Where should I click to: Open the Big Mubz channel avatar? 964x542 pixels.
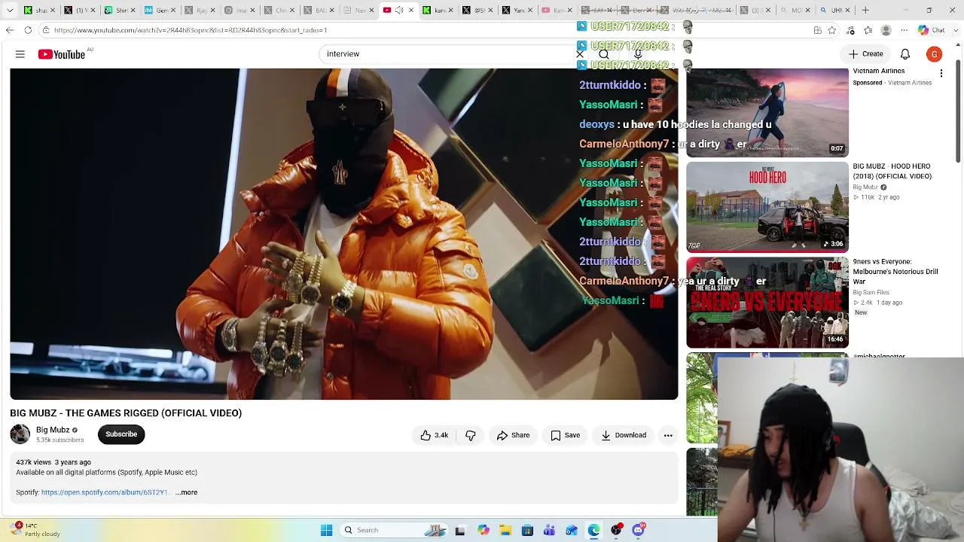coord(20,434)
